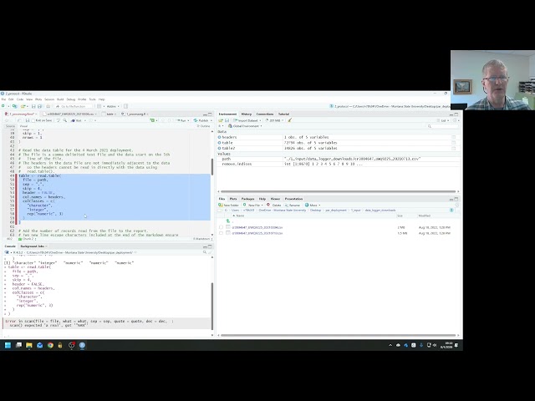
Task: Open the Session menu
Action: coord(49,99)
